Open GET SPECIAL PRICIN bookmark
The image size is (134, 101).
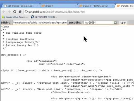tap(44, 17)
